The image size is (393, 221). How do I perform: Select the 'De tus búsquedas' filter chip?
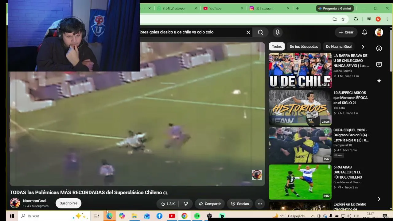coord(304,47)
